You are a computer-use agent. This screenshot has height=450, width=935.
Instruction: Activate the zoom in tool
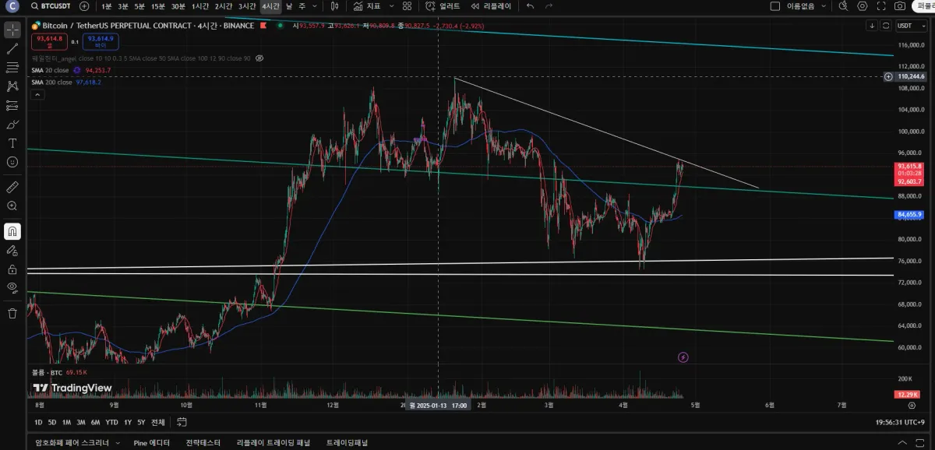12,206
